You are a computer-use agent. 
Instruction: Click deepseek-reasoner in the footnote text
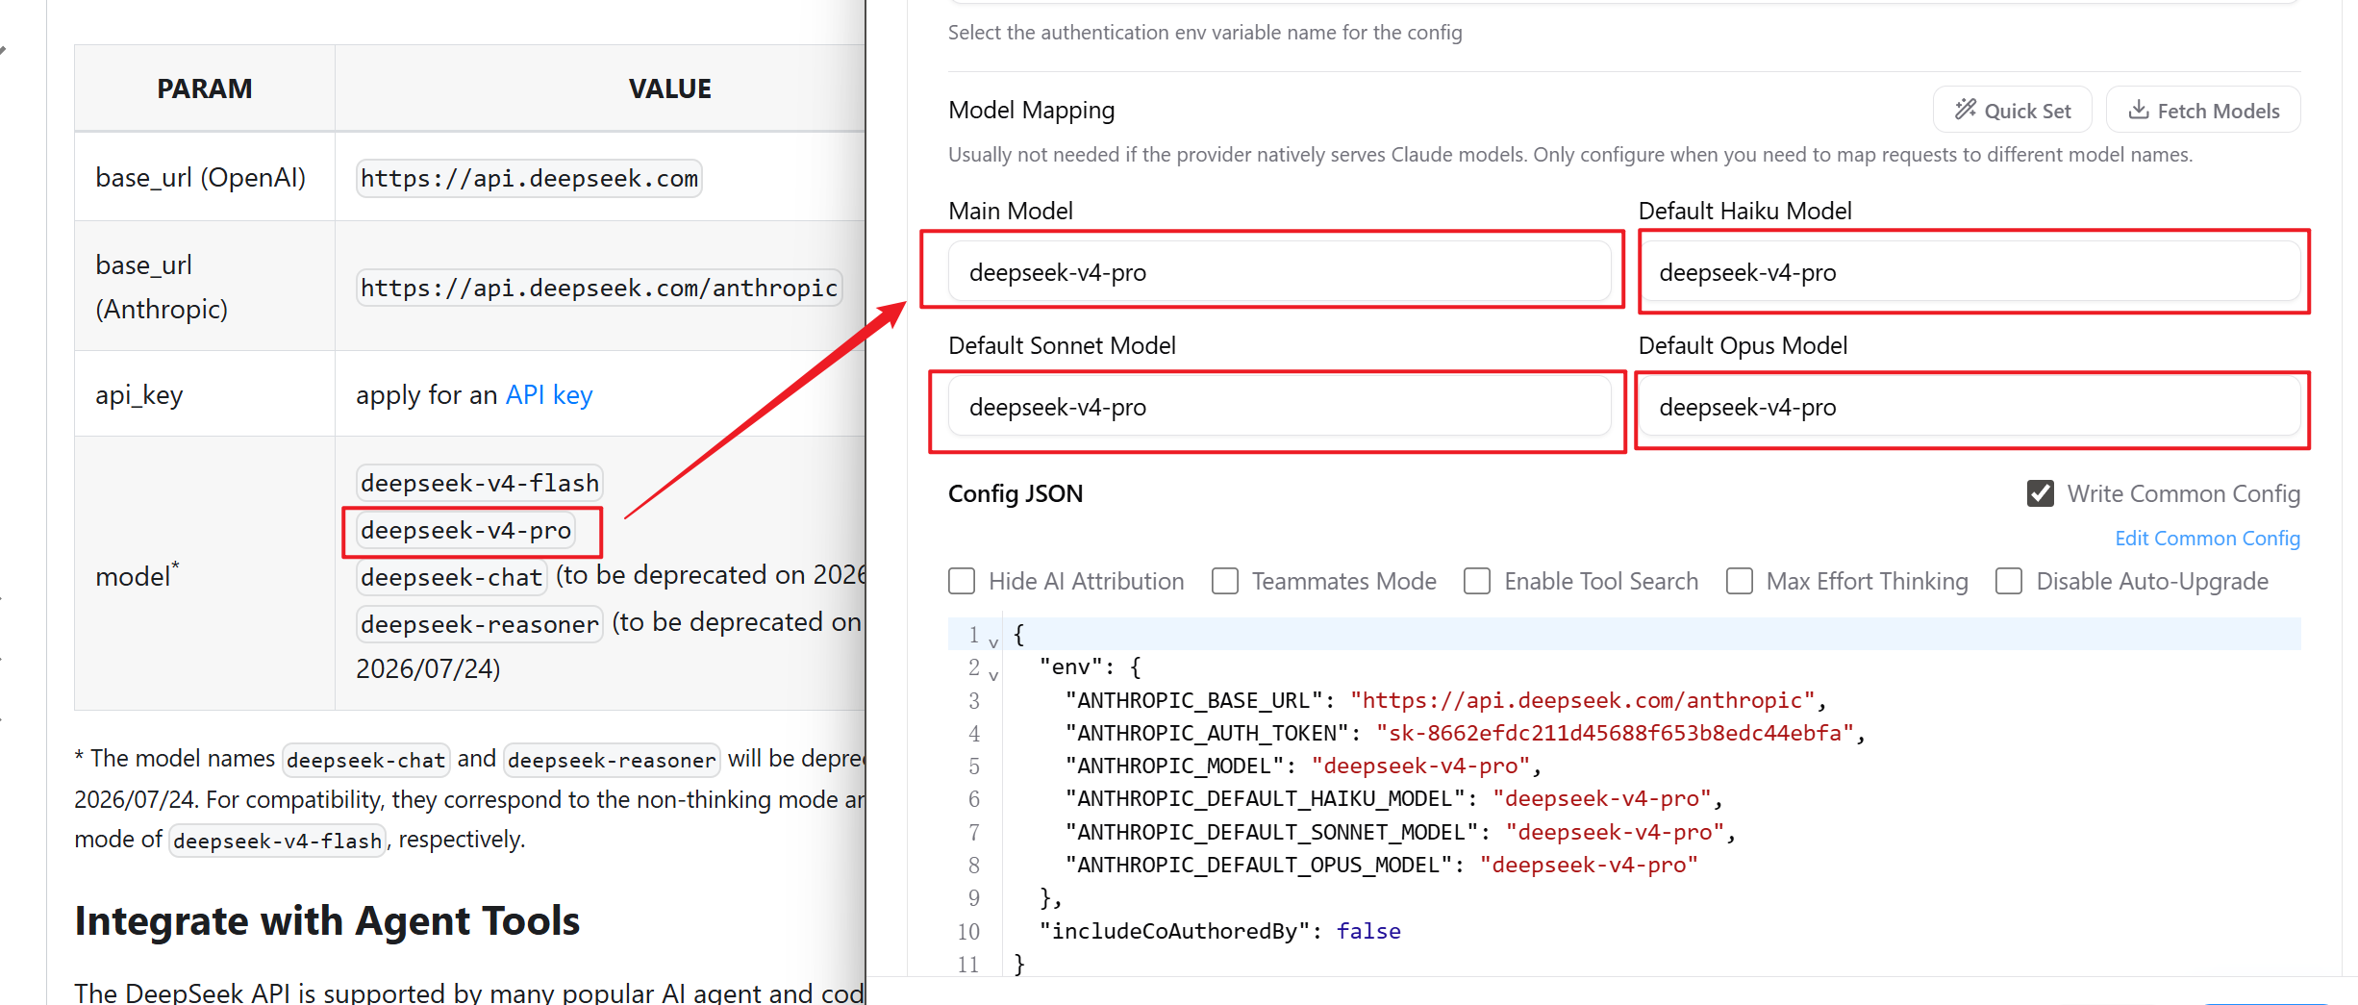(612, 760)
